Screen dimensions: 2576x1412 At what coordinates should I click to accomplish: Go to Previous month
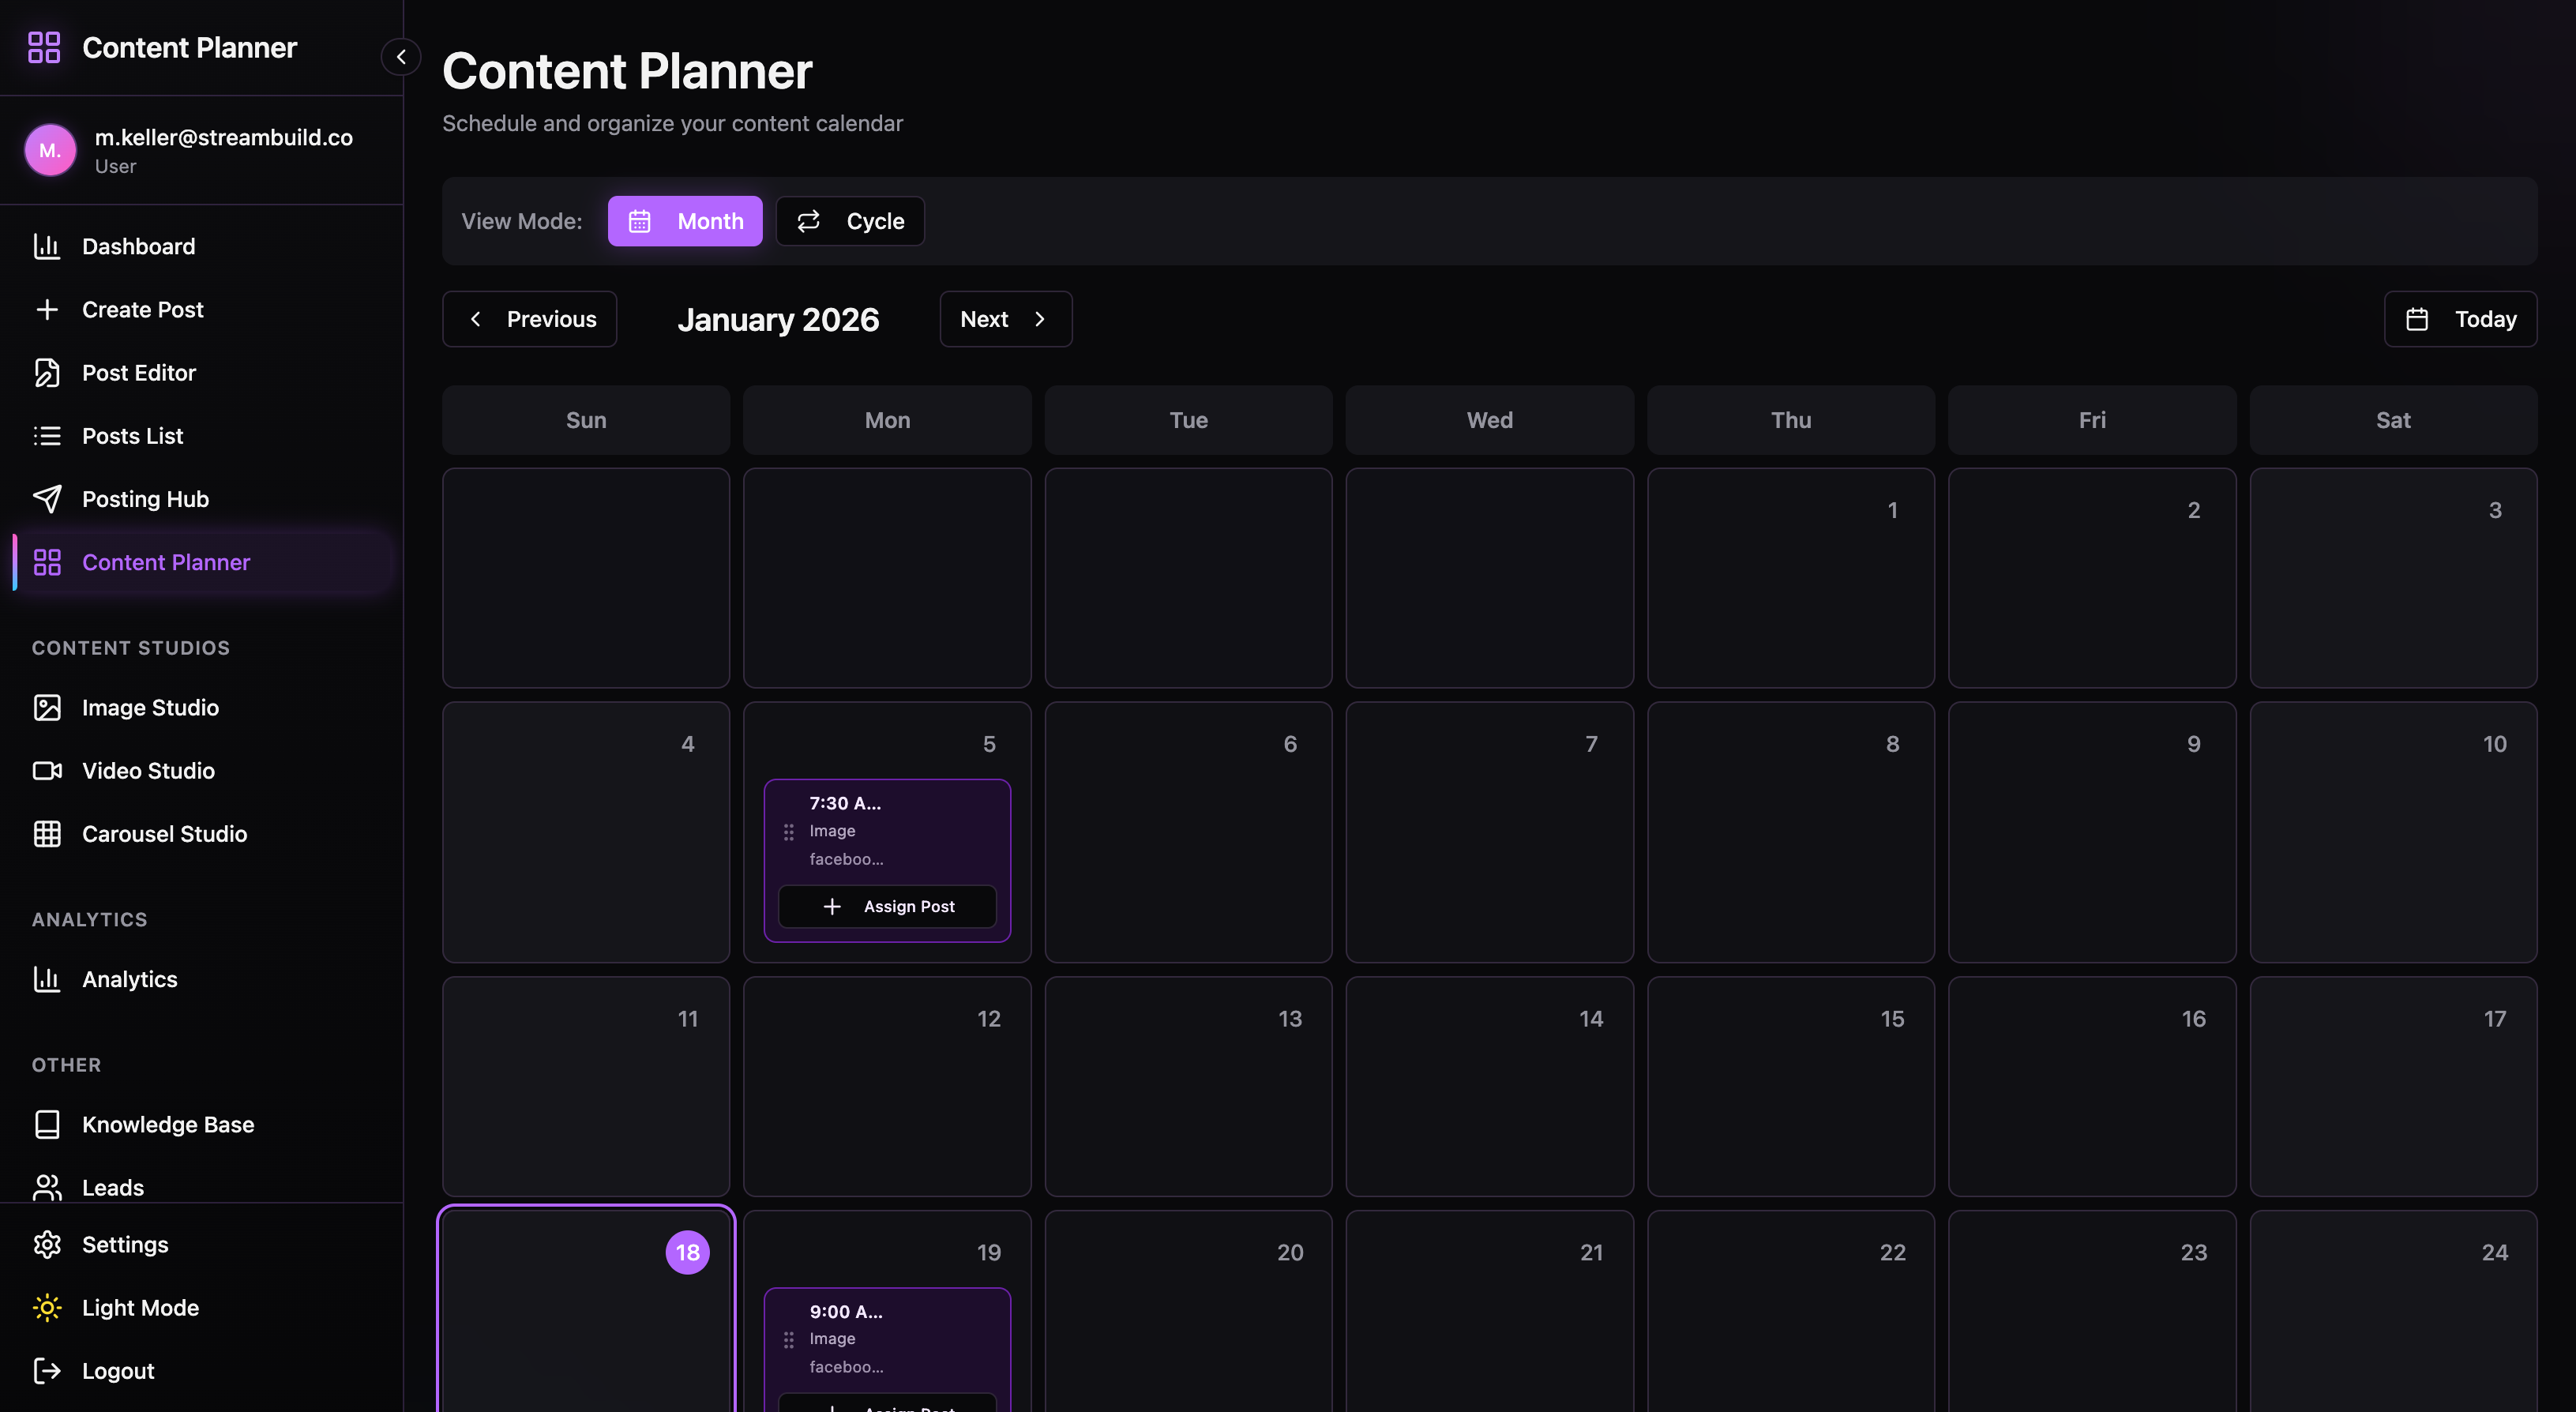click(530, 319)
